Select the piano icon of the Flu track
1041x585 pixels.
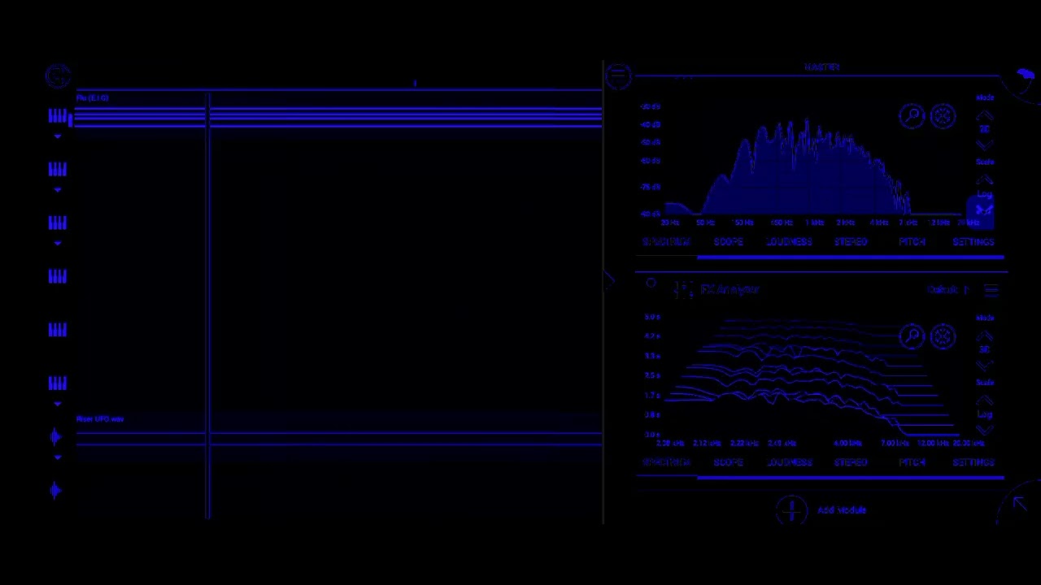pos(57,116)
